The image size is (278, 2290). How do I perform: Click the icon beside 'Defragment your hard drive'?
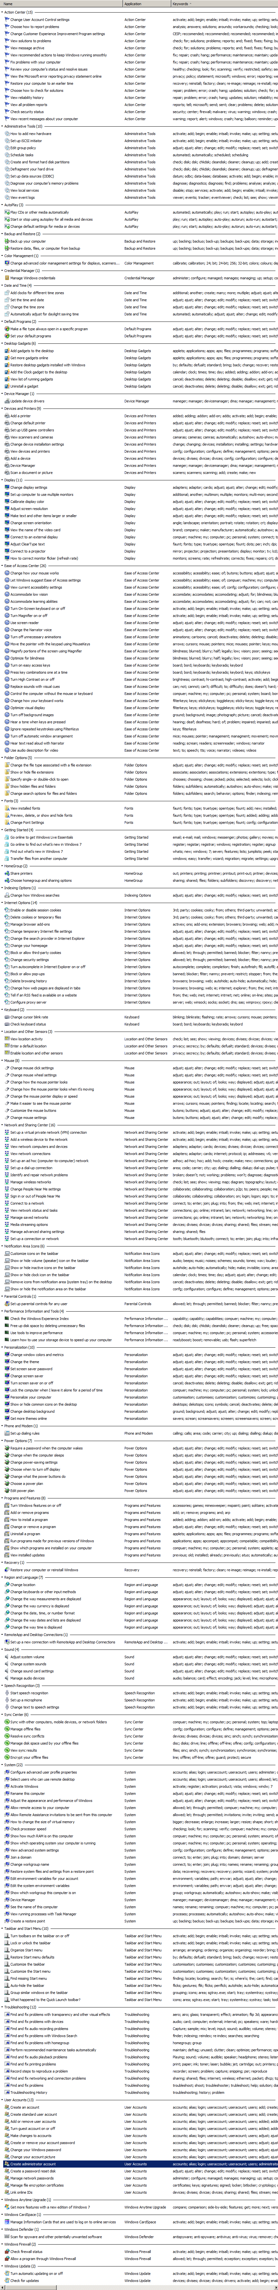(7, 169)
